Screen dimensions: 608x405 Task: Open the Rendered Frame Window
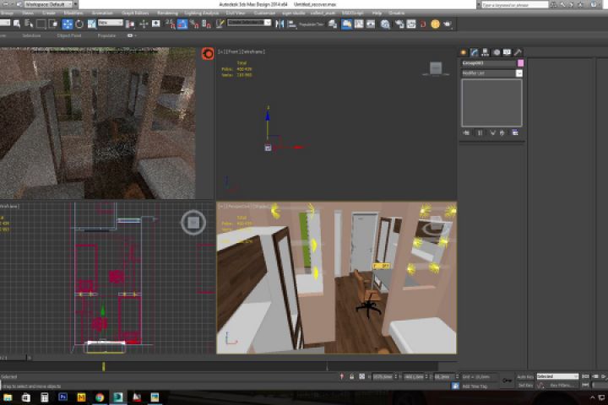(411, 24)
